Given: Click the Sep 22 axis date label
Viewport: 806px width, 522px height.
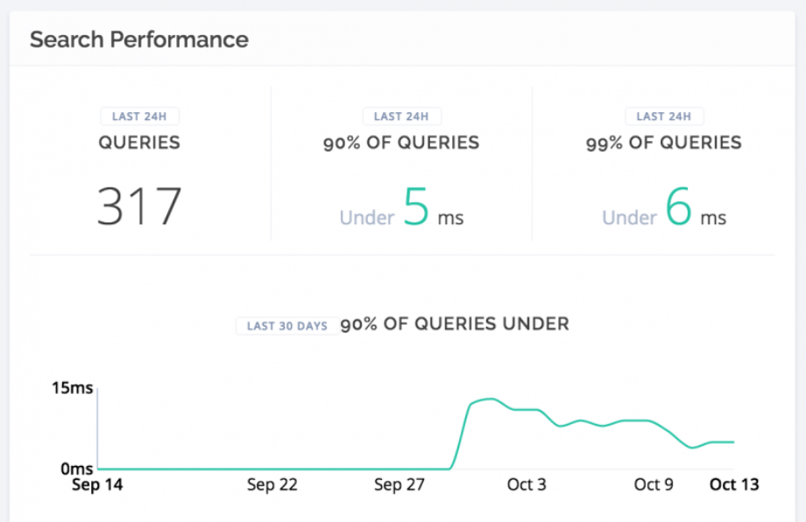Looking at the screenshot, I should coord(272,484).
